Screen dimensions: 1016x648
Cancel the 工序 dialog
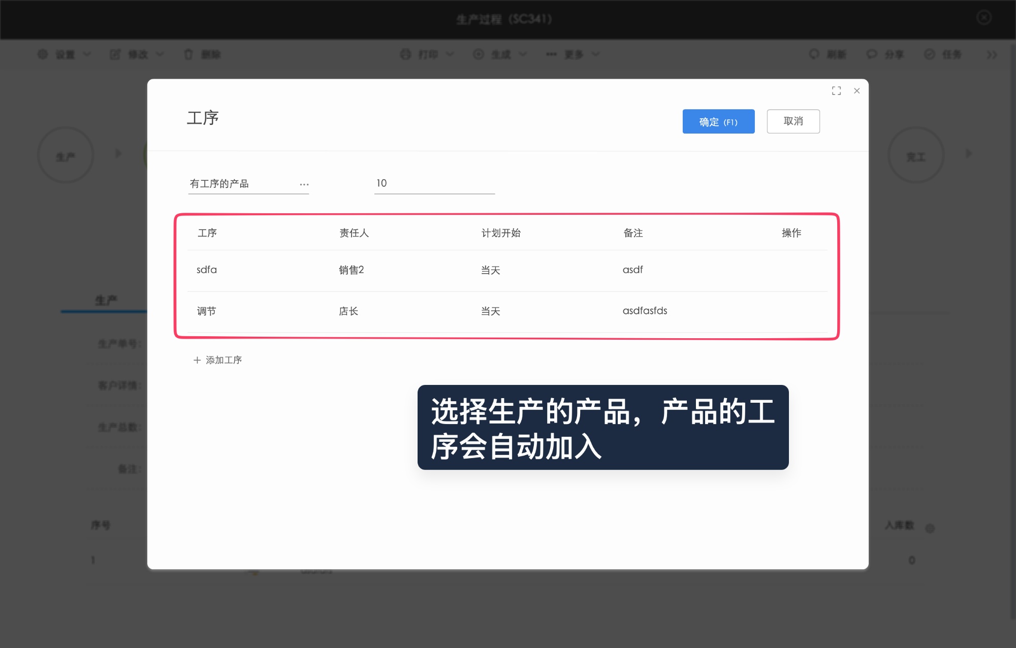tap(793, 121)
